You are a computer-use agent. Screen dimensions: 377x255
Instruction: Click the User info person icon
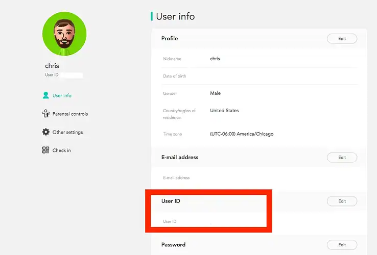pyautogui.click(x=46, y=95)
